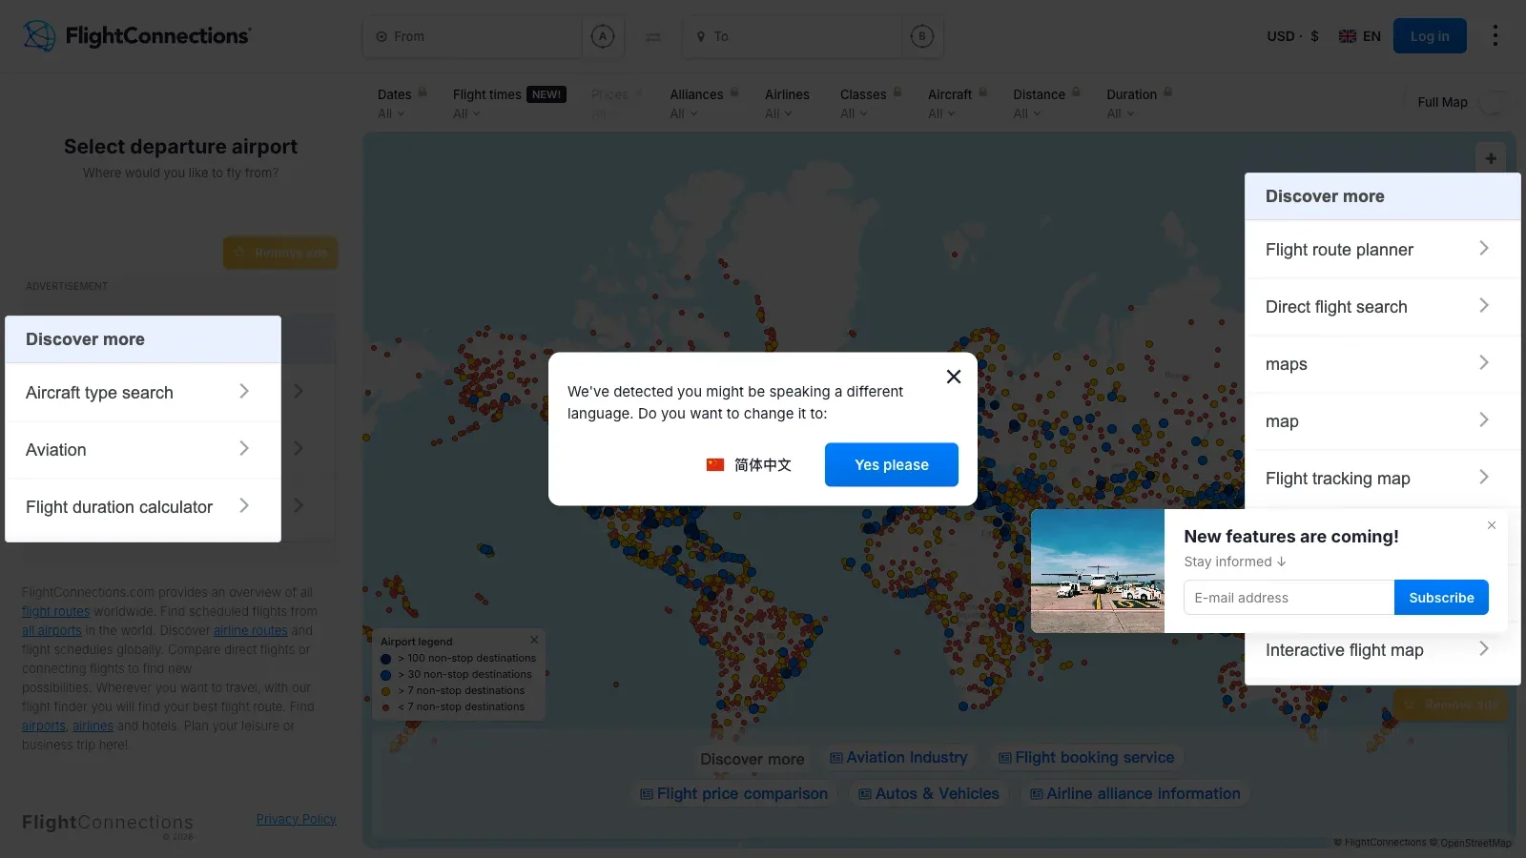The image size is (1526, 858).
Task: Open the Flight times filter dropdown
Action: (x=466, y=113)
